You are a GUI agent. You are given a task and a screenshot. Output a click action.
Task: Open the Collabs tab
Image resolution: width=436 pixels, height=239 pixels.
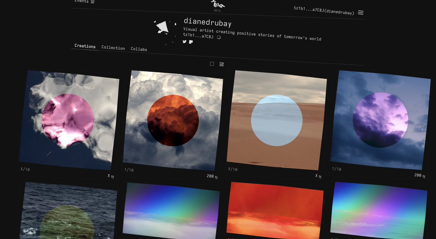coord(139,49)
